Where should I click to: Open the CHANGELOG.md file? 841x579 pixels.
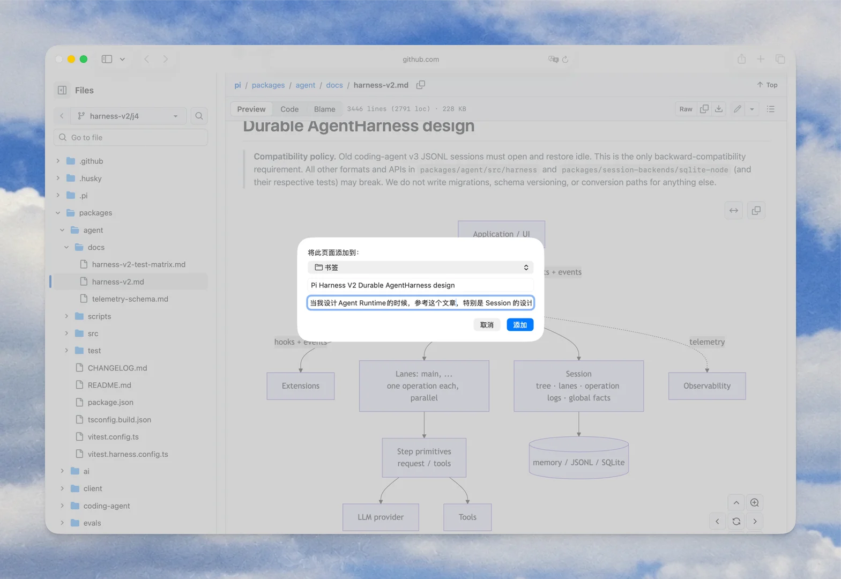pyautogui.click(x=117, y=368)
